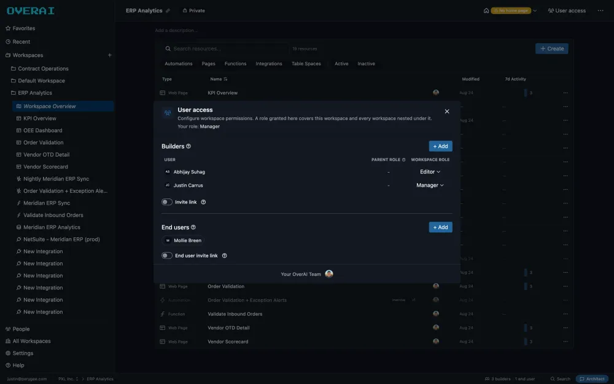Add a new end user

440,227
